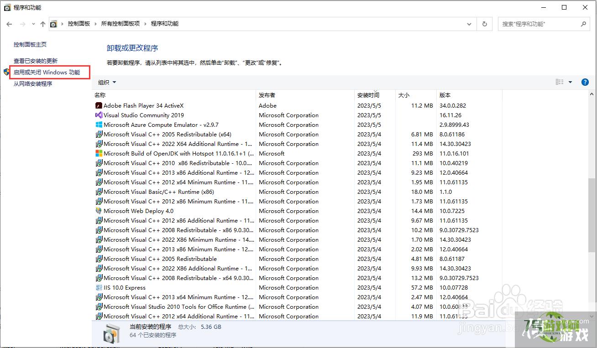597x348 pixels.
Task: Click publisher Adobe cell
Action: pyautogui.click(x=268, y=105)
